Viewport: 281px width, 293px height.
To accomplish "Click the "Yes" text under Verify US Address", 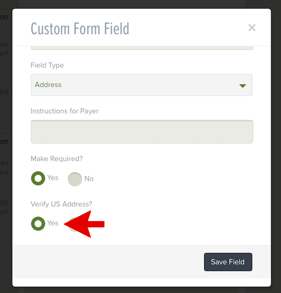I will click(x=53, y=223).
